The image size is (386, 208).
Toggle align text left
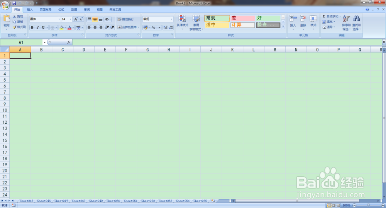pos(90,27)
